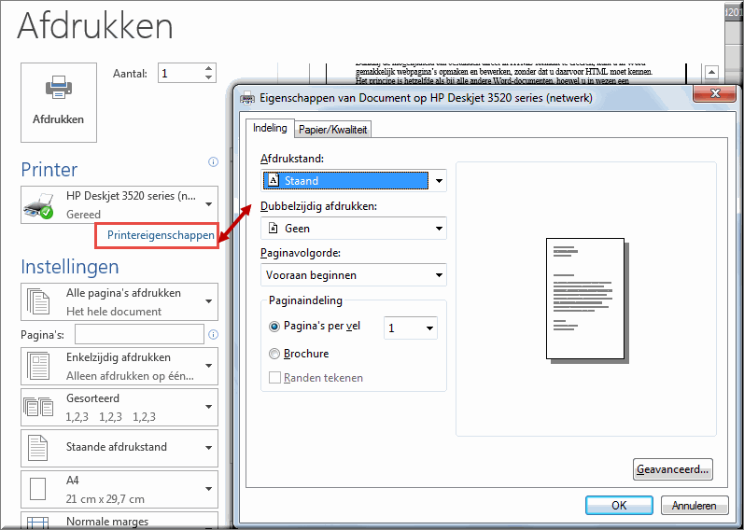Decrease Aantal copies with down arrow

tap(209, 77)
